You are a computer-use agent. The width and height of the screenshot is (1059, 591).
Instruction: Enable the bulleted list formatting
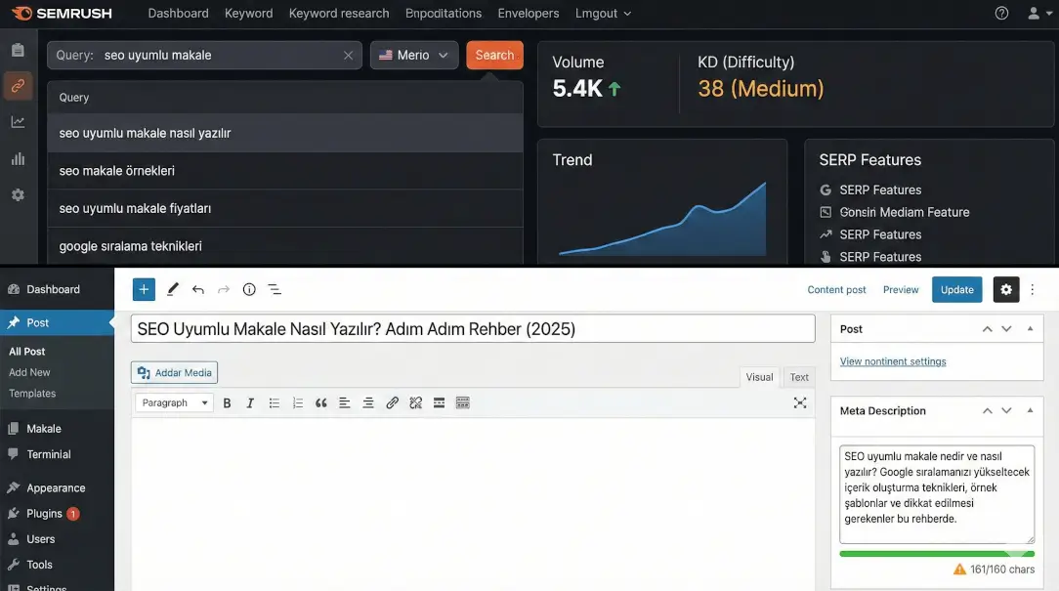pyautogui.click(x=275, y=401)
